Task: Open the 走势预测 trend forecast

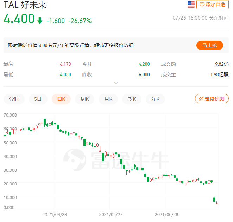Action: coord(212,99)
